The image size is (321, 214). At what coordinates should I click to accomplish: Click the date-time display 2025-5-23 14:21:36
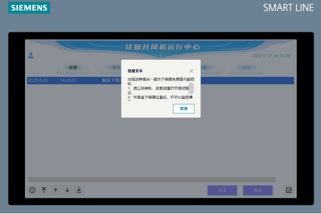click(271, 56)
